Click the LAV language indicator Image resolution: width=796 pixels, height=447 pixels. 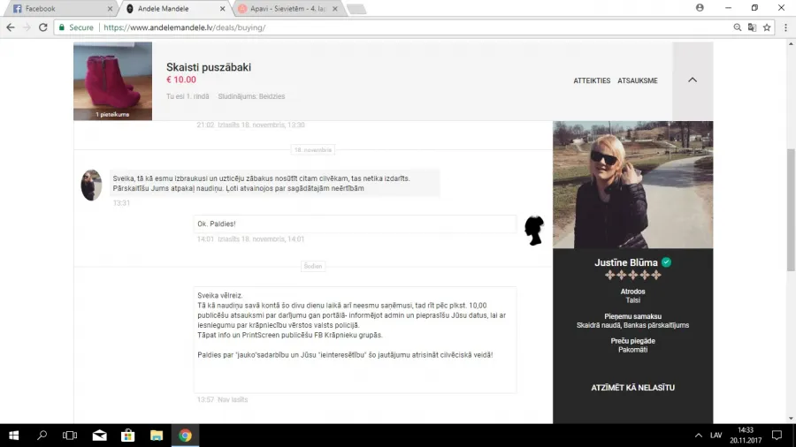[716, 436]
